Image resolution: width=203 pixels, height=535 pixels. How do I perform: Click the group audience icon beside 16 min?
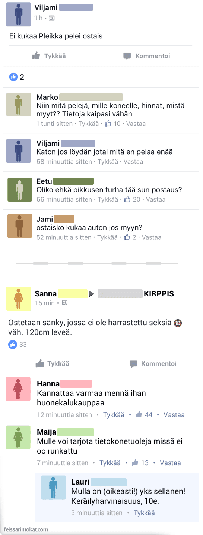[65, 303]
